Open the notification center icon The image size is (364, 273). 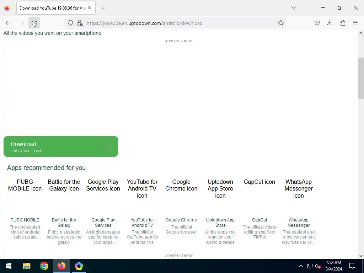tap(352, 266)
